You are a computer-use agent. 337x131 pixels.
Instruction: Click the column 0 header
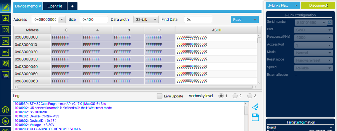66,30
